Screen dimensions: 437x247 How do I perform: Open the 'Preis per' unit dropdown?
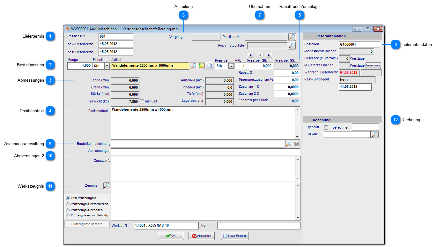231,66
